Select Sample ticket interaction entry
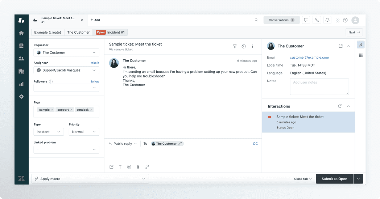 coord(308,122)
